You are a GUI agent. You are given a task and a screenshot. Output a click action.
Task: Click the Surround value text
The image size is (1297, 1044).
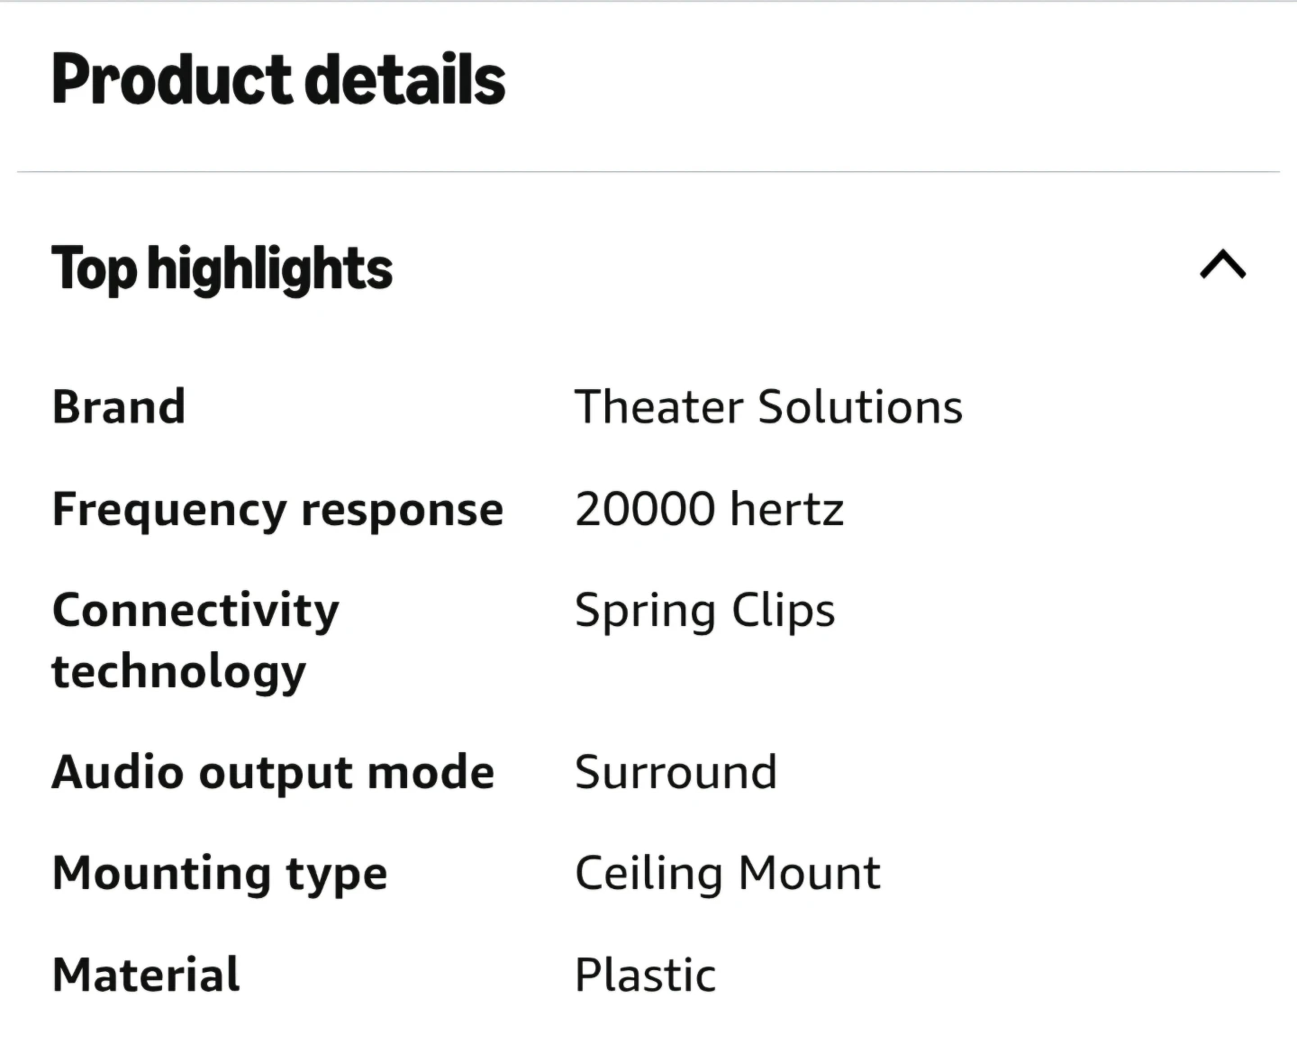coord(676,772)
